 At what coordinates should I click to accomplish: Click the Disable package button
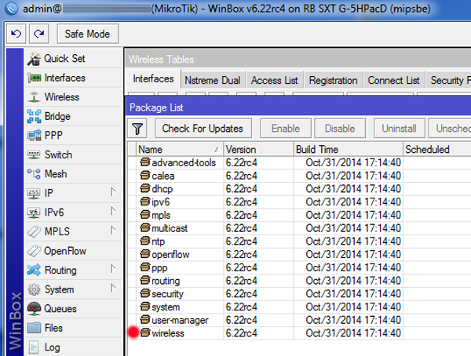tap(340, 129)
